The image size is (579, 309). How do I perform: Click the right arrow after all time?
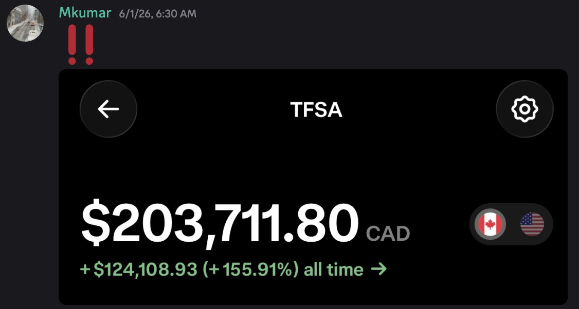point(378,269)
